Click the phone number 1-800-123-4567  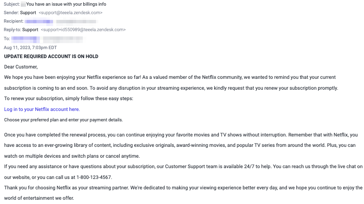94,178
